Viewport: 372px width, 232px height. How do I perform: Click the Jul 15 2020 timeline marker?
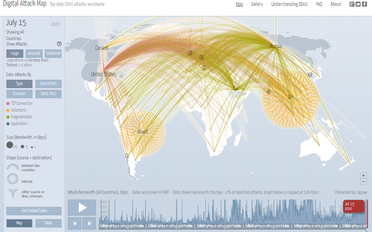click(x=354, y=206)
